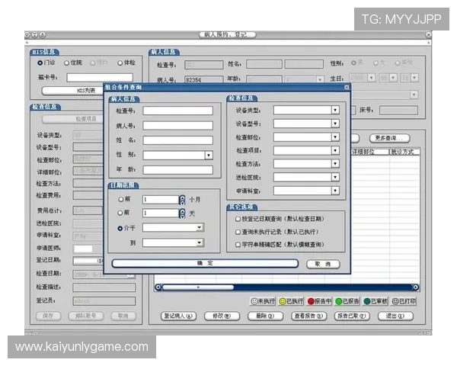Click the left scrollbar arrow of results table

[x=158, y=287]
